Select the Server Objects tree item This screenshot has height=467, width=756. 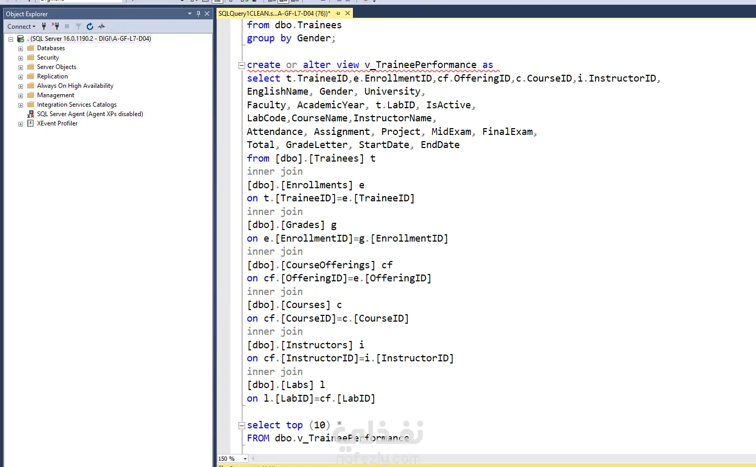[x=56, y=67]
